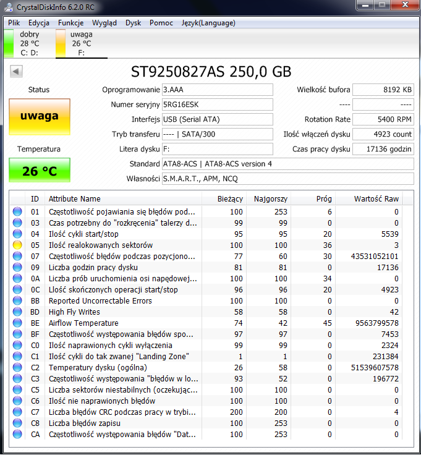This screenshot has height=455, width=421.
Task: Click the buffer size field 8192 KB
Action: tap(383, 90)
